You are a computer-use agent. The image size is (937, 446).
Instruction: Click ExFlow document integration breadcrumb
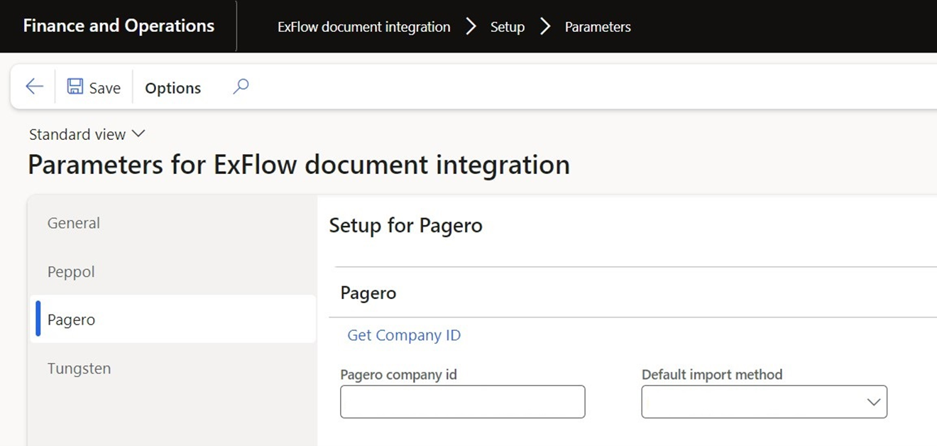pos(364,27)
